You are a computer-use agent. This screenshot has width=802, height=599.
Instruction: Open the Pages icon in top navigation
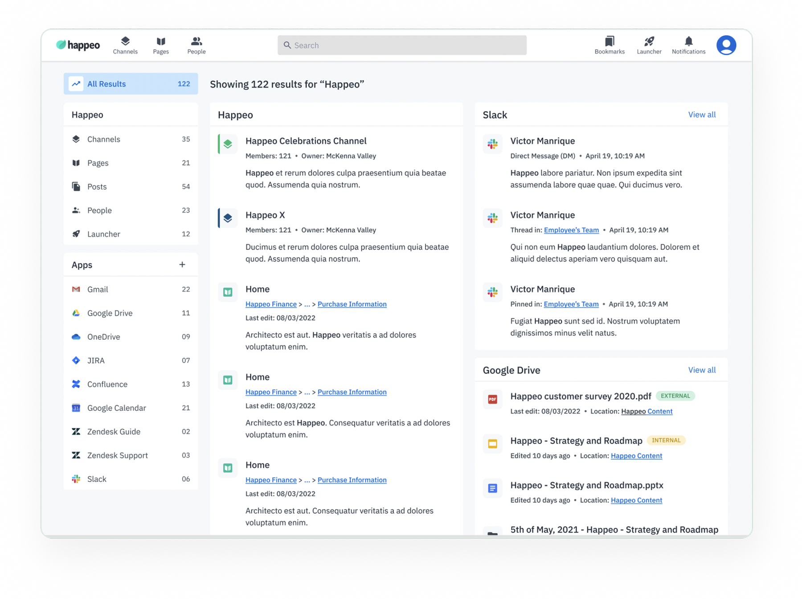tap(161, 45)
